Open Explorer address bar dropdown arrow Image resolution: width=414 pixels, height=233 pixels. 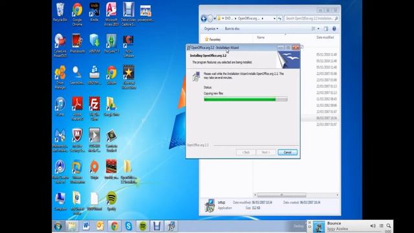[274, 19]
